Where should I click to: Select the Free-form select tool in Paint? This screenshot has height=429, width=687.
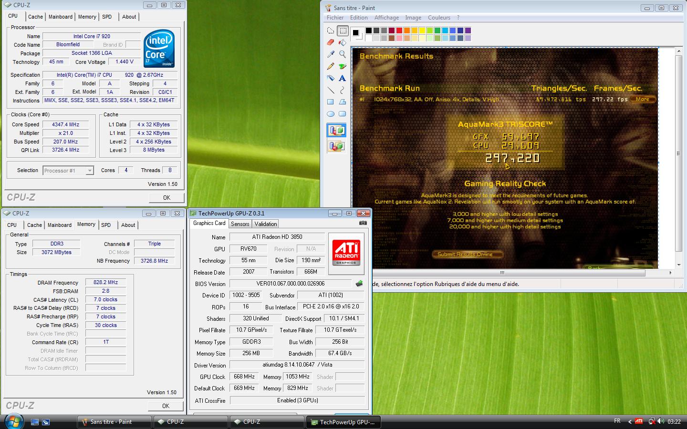click(x=331, y=31)
